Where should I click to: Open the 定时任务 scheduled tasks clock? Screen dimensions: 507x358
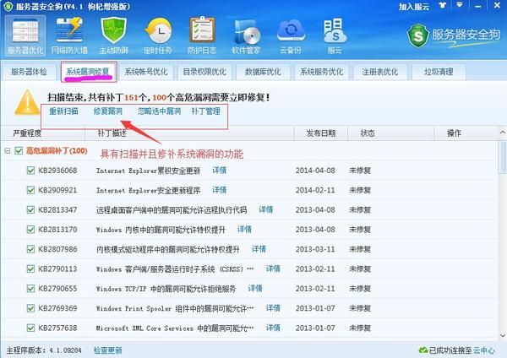point(158,35)
